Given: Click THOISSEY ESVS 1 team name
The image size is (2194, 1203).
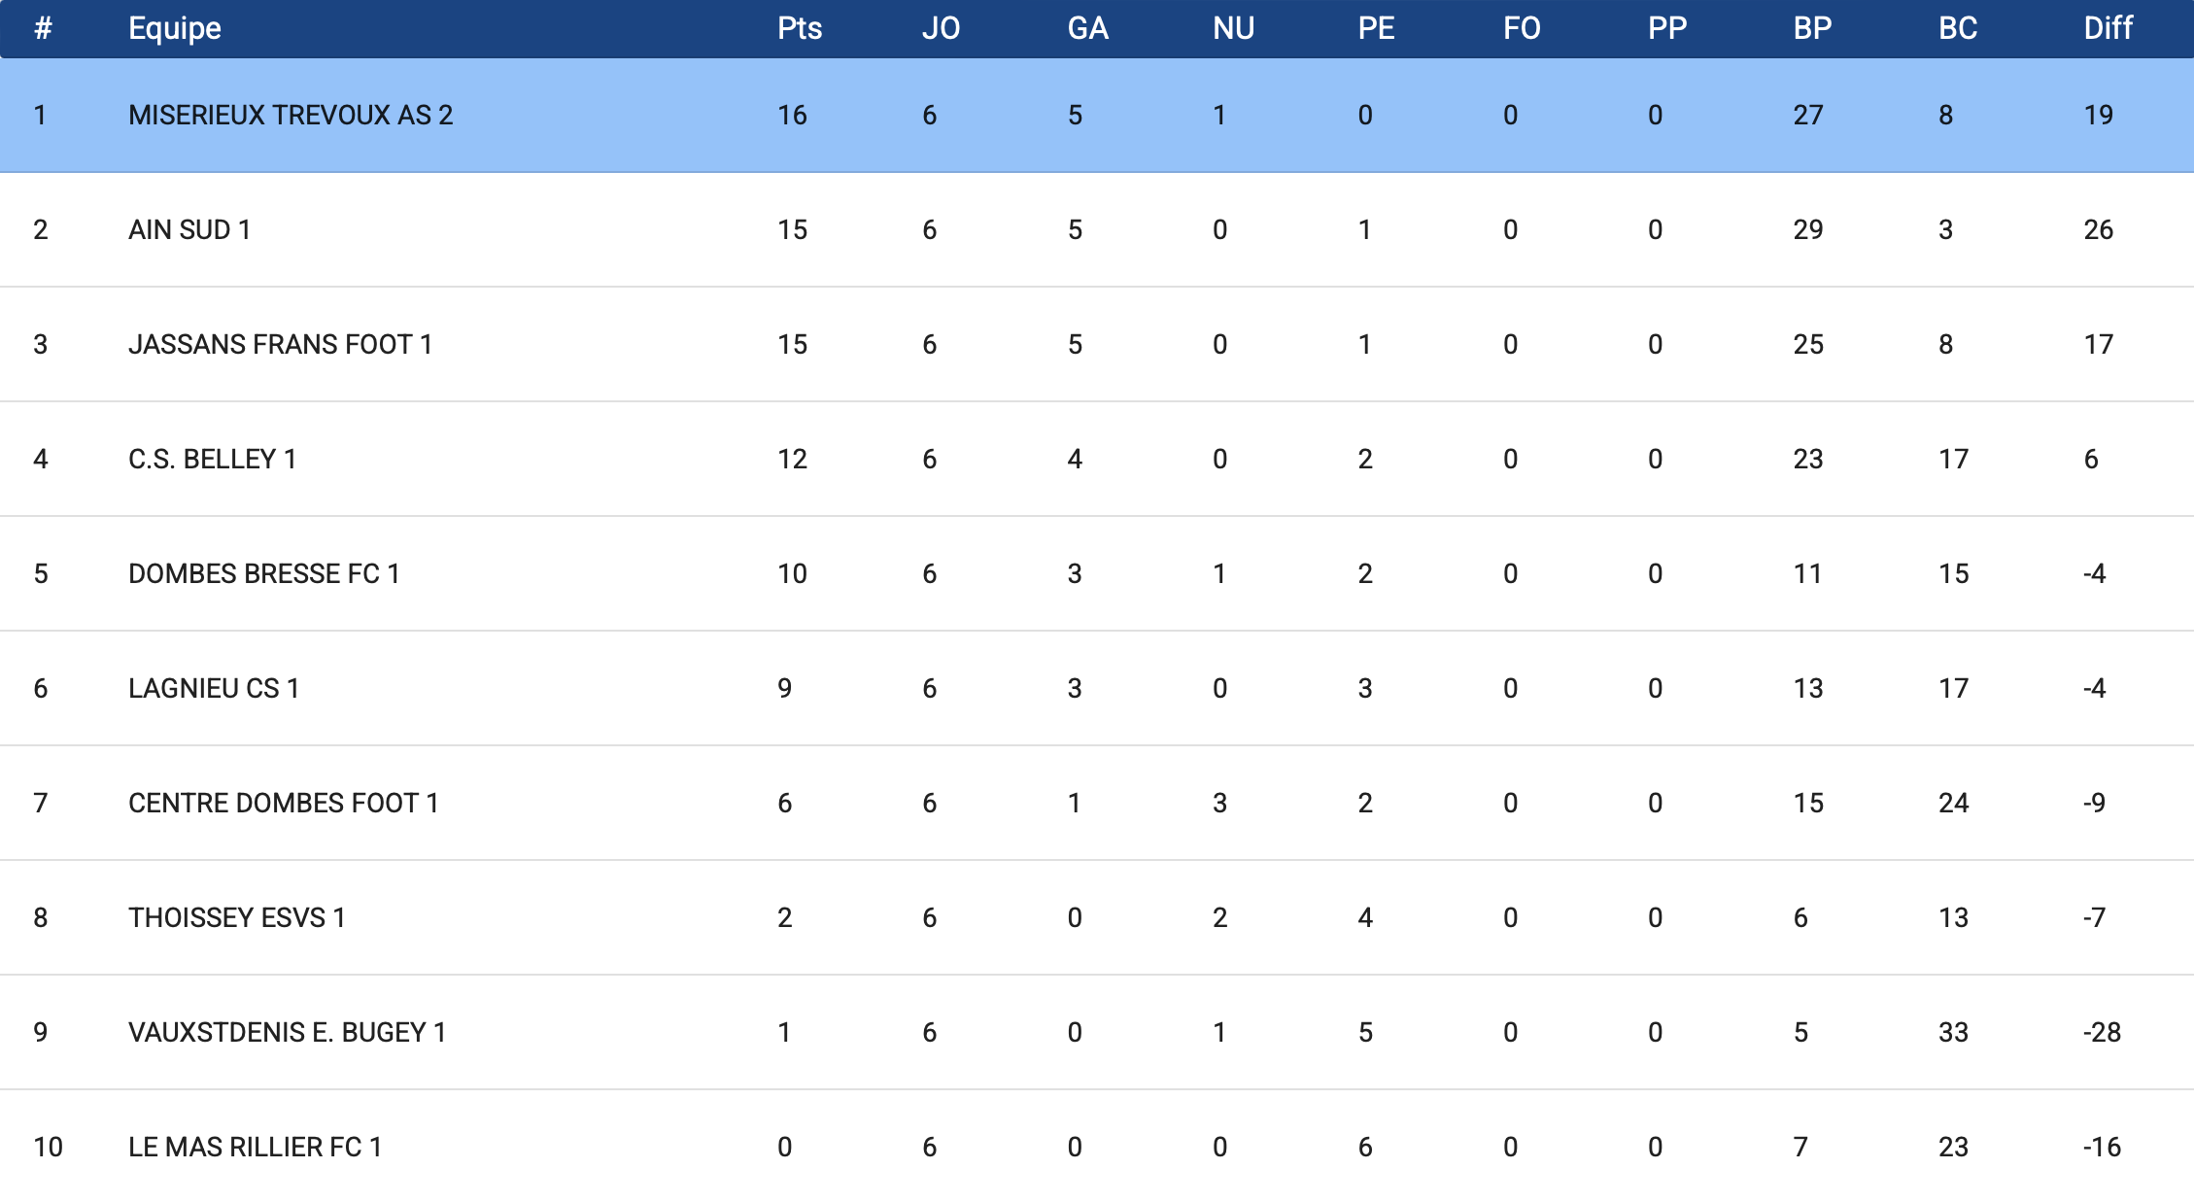Looking at the screenshot, I should [236, 917].
